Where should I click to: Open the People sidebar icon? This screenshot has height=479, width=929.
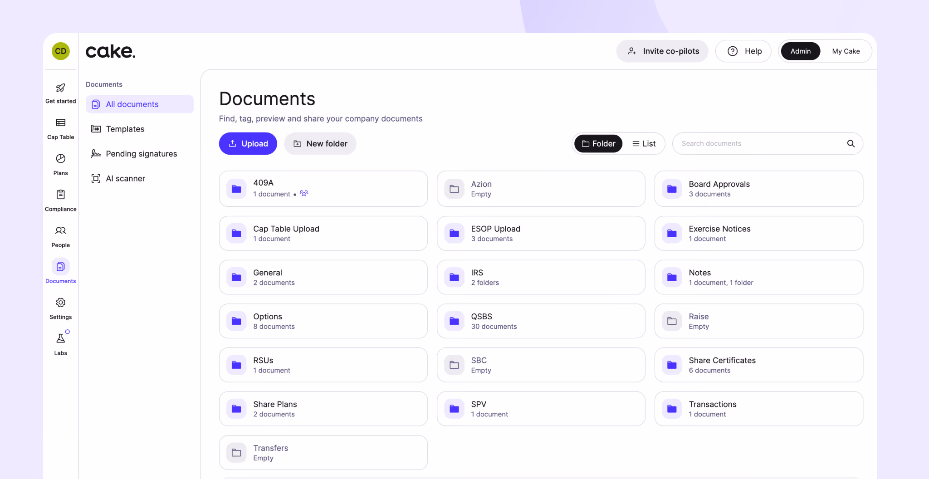pos(61,230)
